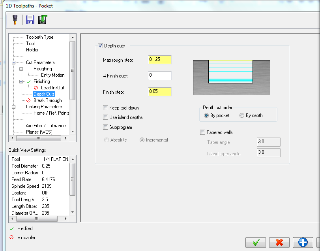Click the tool manager icon in toolbar

[15, 19]
